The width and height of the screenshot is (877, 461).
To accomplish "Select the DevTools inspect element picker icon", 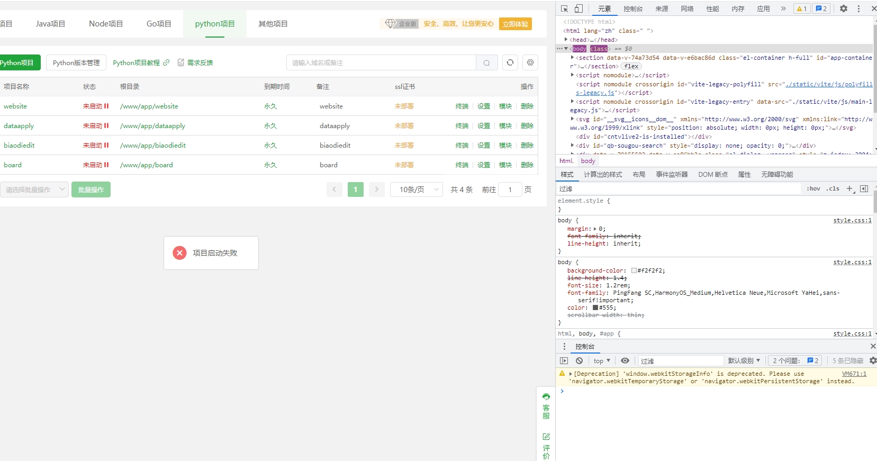I will (565, 8).
